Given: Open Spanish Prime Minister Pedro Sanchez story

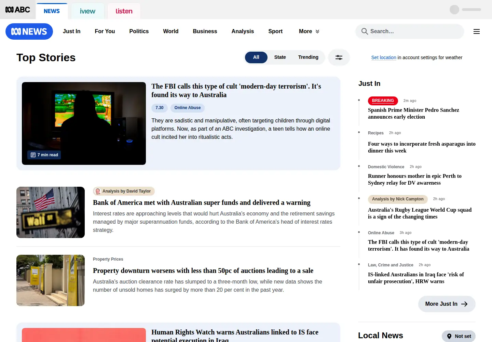Looking at the screenshot, I should click(x=413, y=114).
